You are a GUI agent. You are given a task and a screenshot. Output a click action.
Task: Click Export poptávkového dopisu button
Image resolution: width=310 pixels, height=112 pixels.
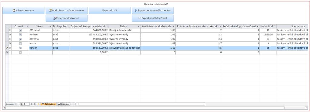[x=153, y=11]
